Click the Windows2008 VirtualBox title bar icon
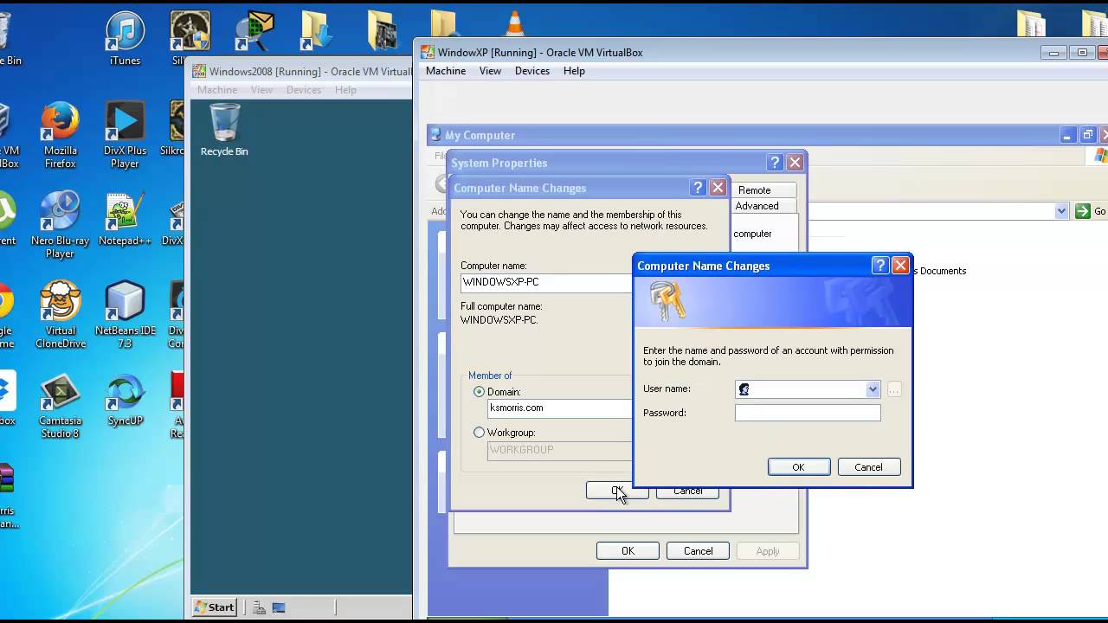This screenshot has width=1108, height=623. 199,71
